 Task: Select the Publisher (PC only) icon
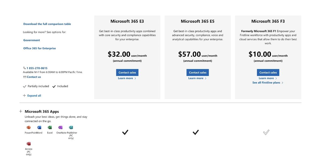pos(70,128)
